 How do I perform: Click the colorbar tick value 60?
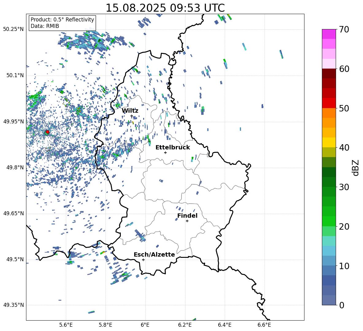pos(344,69)
